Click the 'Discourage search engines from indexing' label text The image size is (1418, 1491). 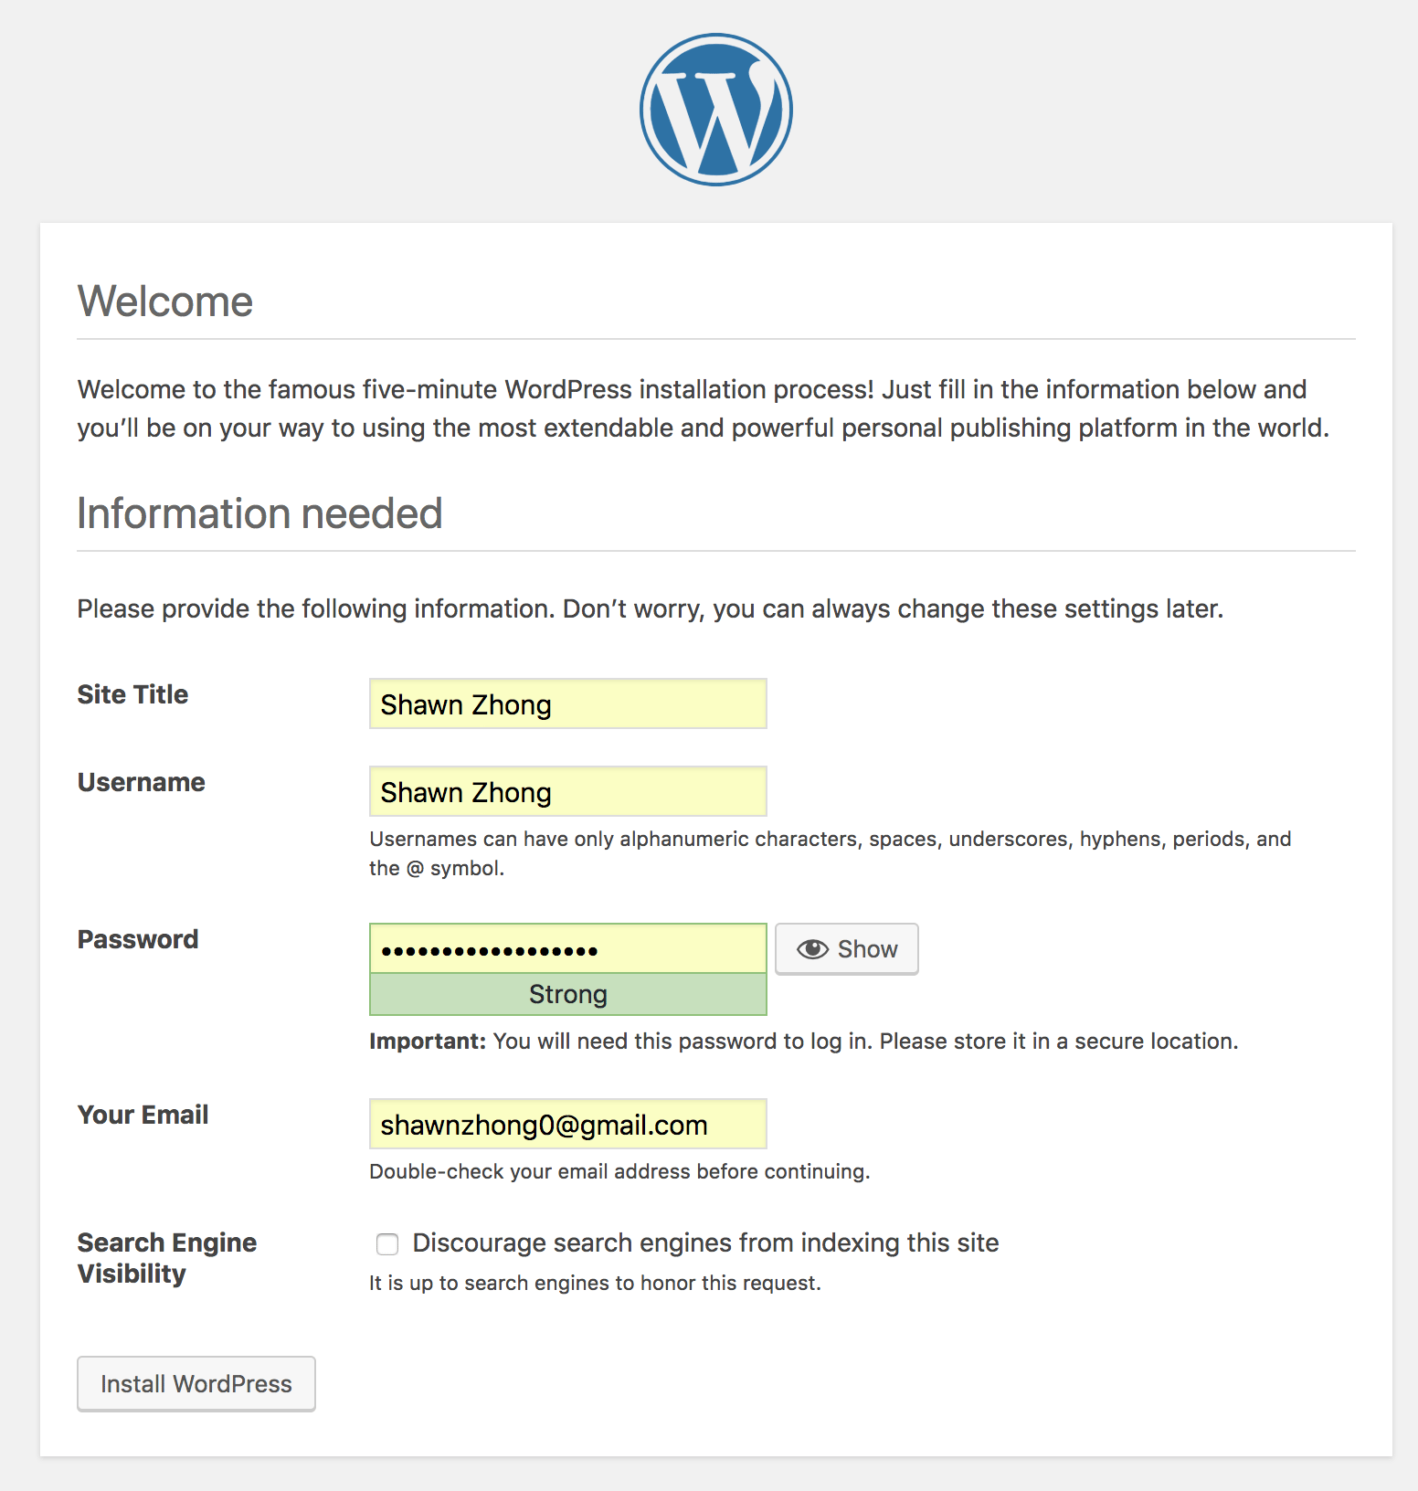coord(705,1242)
